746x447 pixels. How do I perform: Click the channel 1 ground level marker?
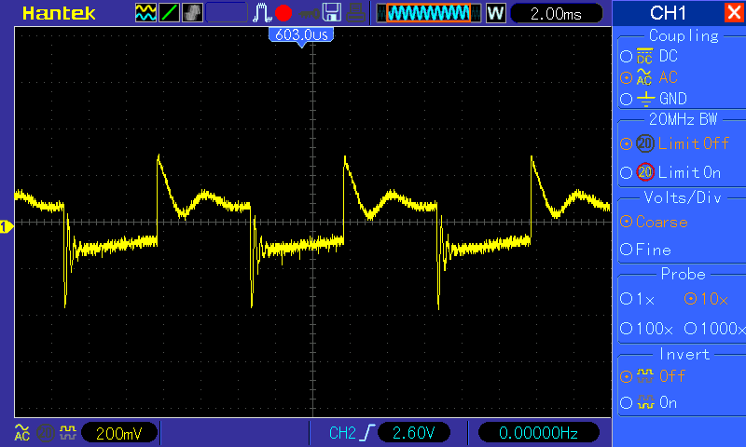7,227
